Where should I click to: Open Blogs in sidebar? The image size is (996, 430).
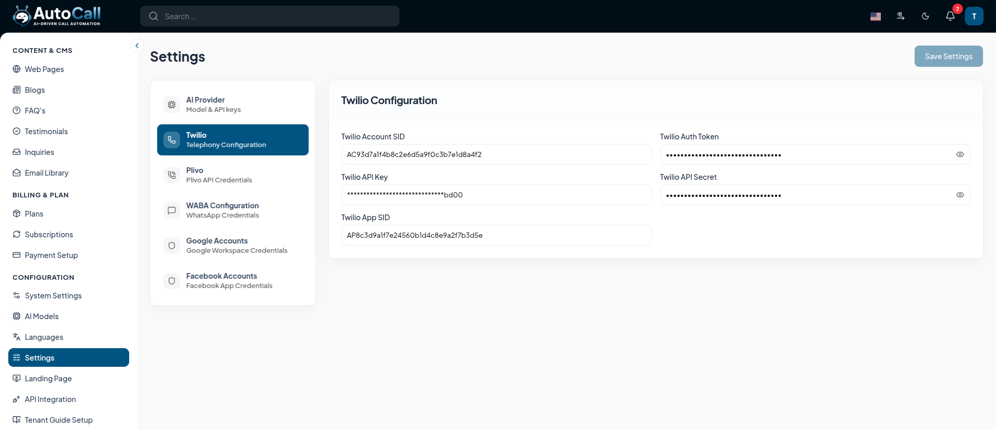[68, 90]
